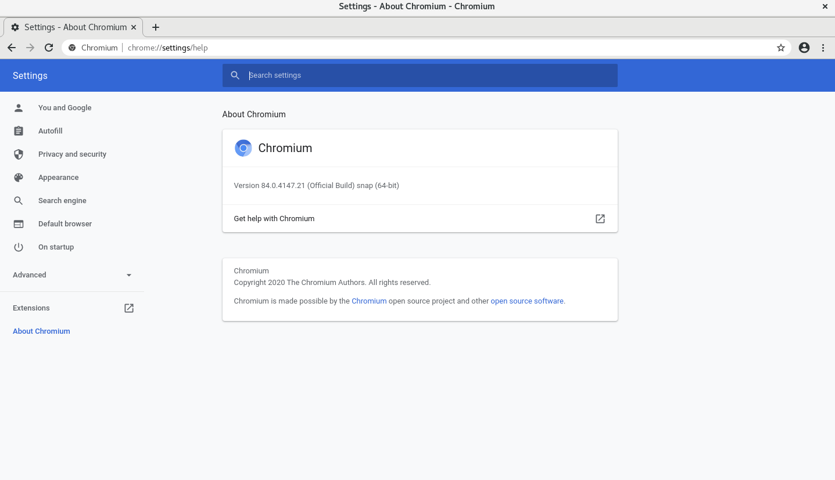The width and height of the screenshot is (835, 480).
Task: Close the Settings - About Chromium tab
Action: coord(134,27)
